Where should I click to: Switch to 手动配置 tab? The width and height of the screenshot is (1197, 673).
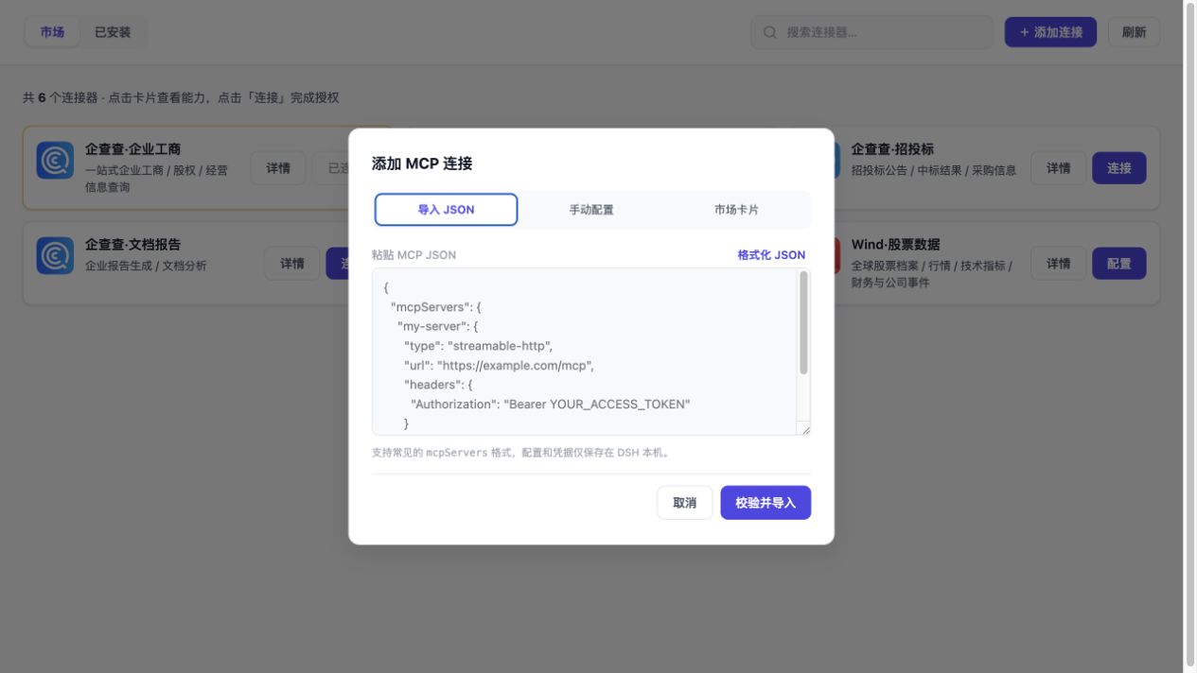591,210
